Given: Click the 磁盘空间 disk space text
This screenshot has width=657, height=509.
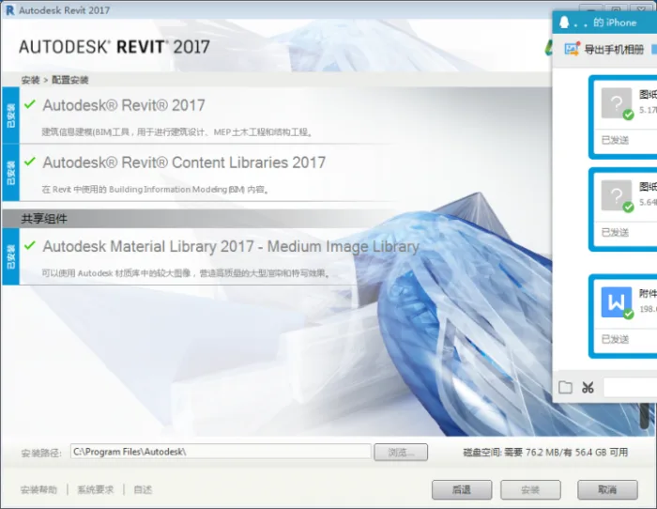Looking at the screenshot, I should pyautogui.click(x=545, y=453).
